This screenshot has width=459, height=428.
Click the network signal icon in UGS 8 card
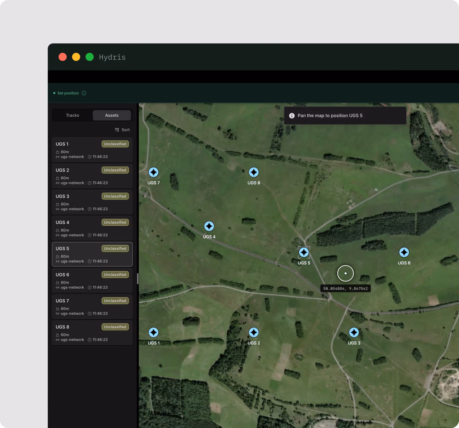click(x=57, y=340)
